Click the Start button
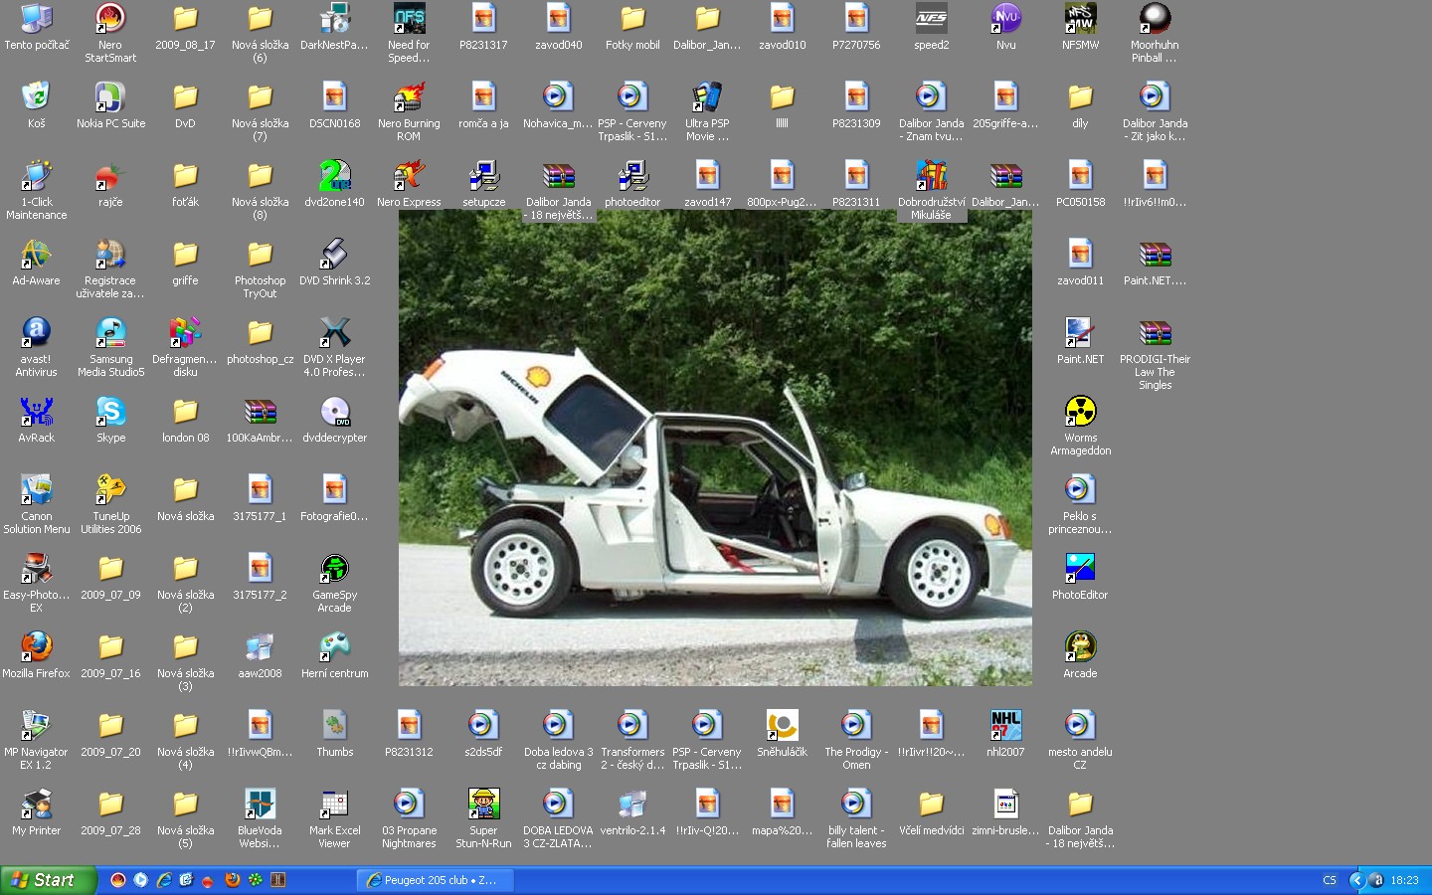The height and width of the screenshot is (895, 1432). tap(48, 880)
